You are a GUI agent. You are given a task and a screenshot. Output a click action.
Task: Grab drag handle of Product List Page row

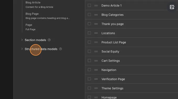coord(96,42)
